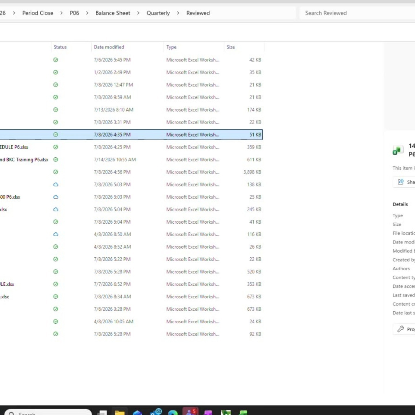Screen dimensions: 415x415
Task: Click the Details heading in the side pane
Action: point(400,204)
